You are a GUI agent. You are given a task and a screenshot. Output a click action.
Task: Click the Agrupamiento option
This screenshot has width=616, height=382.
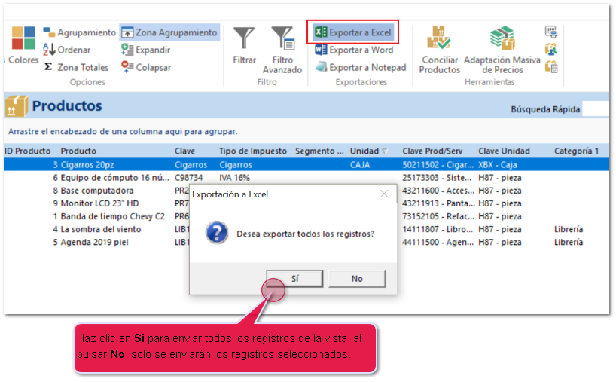pos(79,32)
